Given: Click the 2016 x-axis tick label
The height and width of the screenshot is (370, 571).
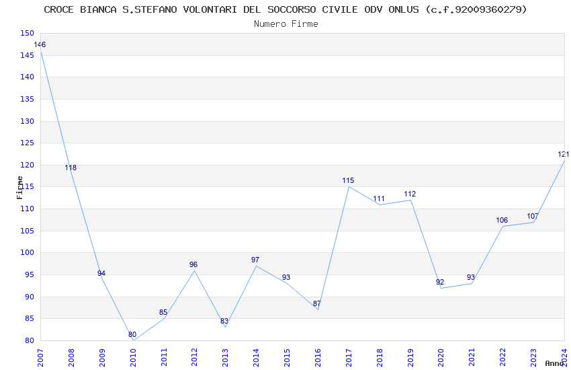Looking at the screenshot, I should [x=318, y=357].
